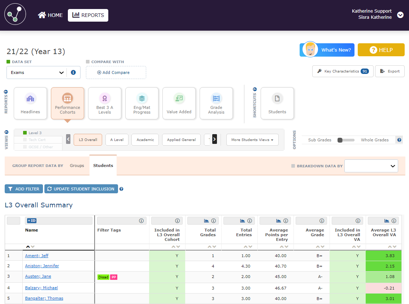Open the Value Added report
409x304 pixels.
pos(179,103)
